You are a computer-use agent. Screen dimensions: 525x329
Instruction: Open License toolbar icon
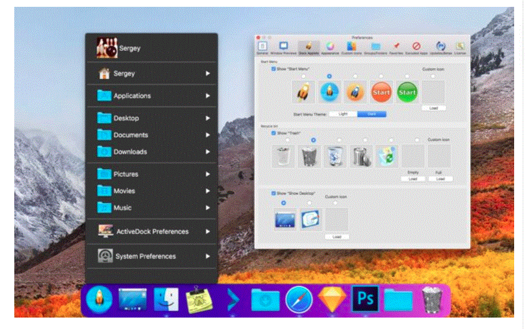click(460, 47)
